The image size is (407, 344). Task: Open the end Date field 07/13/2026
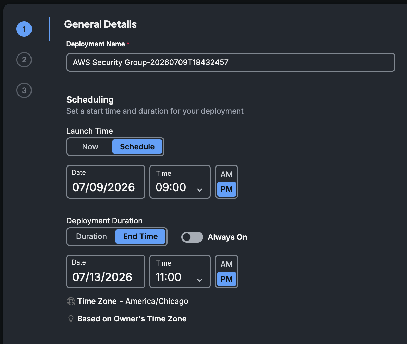coord(106,272)
